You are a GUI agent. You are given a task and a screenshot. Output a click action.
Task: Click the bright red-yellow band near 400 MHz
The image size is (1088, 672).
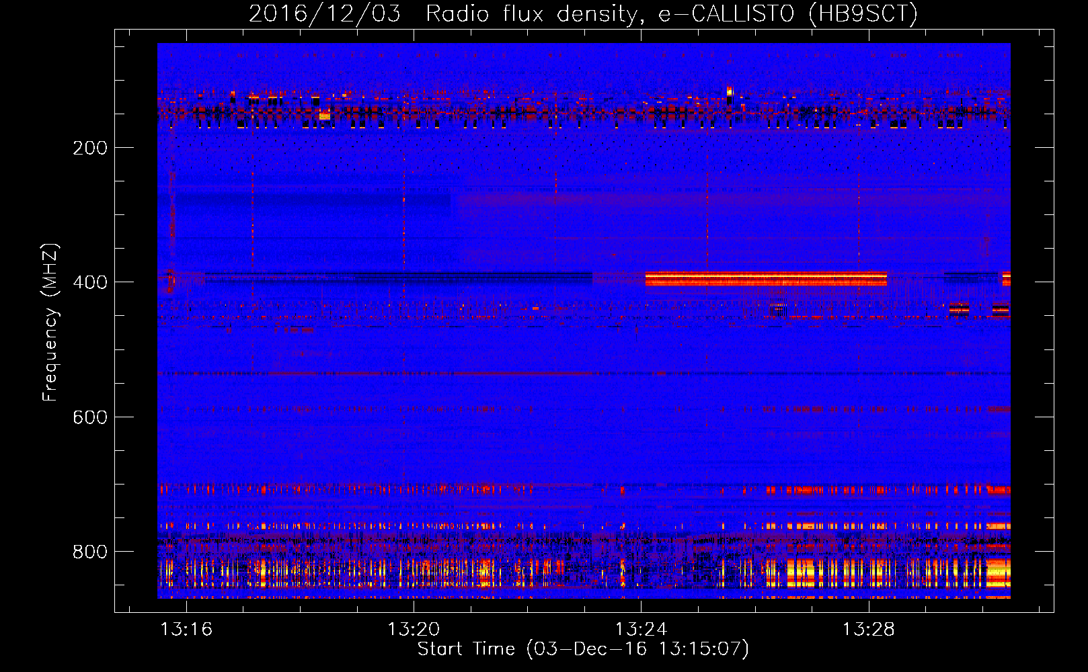click(x=766, y=279)
